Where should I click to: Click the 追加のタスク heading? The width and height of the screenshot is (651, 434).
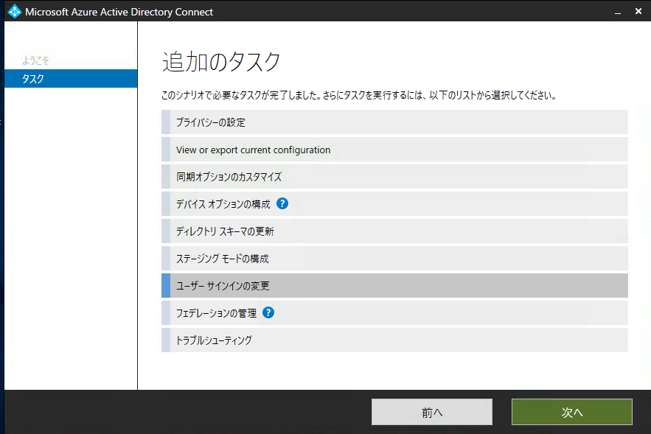click(x=221, y=62)
